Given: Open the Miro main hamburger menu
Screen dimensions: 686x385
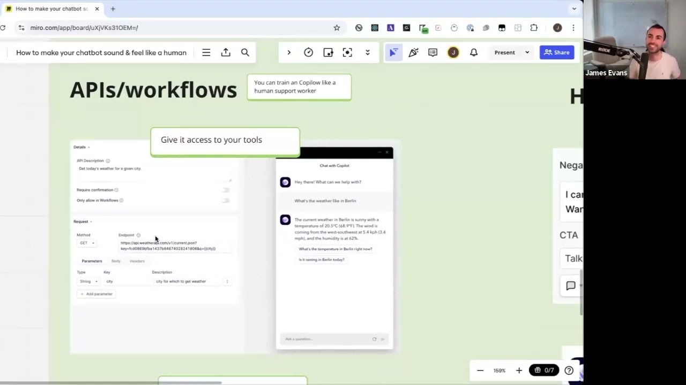Looking at the screenshot, I should pos(206,52).
